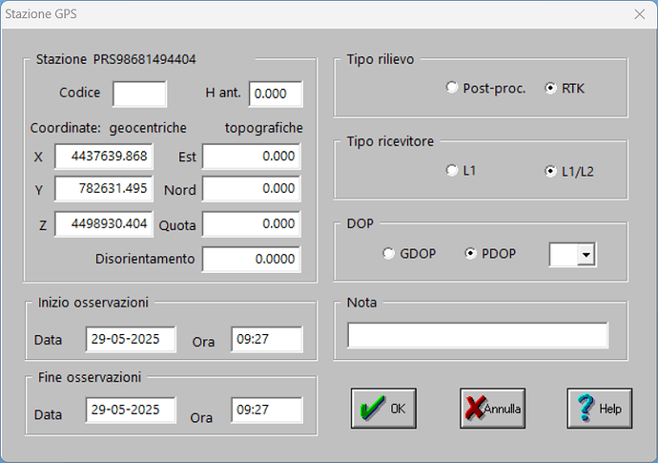Screen dimensions: 658x463
Task: Focus the H ant. height field
Action: [276, 94]
